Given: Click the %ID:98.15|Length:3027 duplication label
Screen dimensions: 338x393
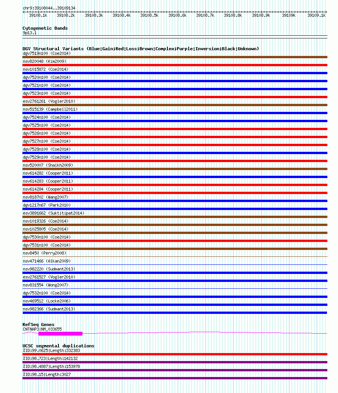Looking at the screenshot, I should click(x=47, y=374).
